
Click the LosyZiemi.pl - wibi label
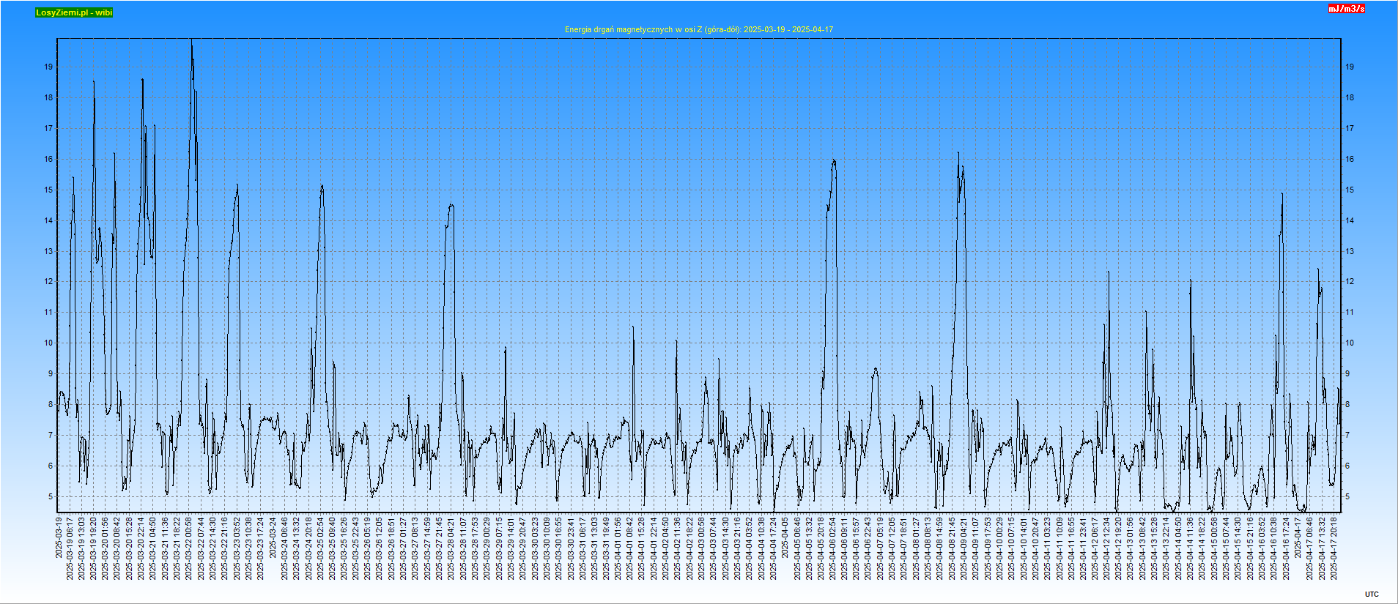[x=74, y=12]
